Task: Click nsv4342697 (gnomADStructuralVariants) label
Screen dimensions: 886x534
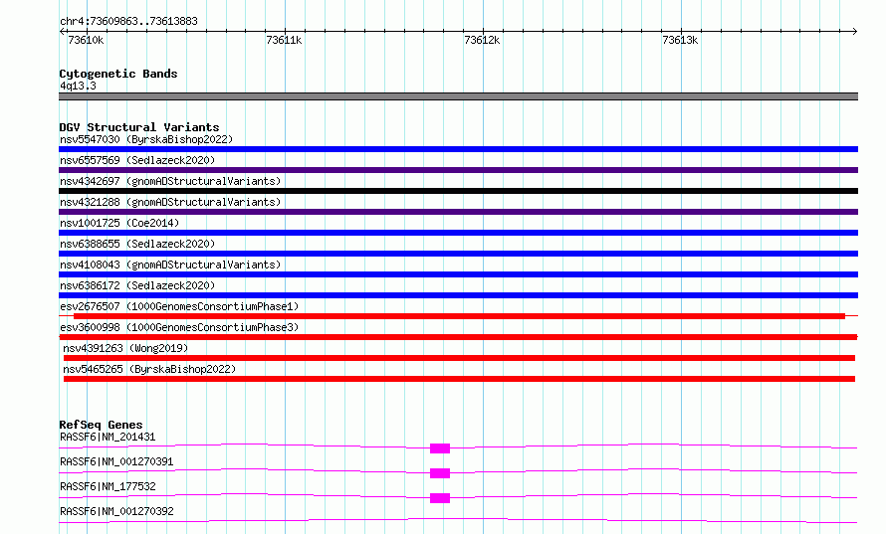Action: click(x=170, y=181)
